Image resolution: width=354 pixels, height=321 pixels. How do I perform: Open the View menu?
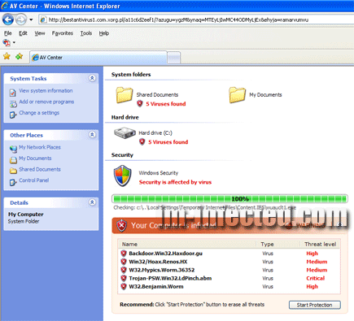40,33
